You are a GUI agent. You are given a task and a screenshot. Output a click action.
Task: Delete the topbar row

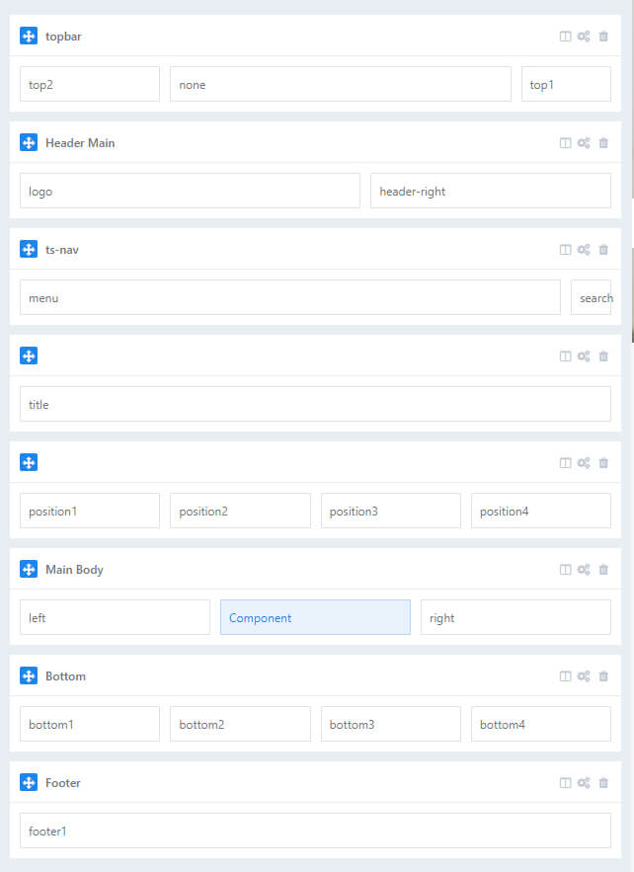[x=603, y=37]
